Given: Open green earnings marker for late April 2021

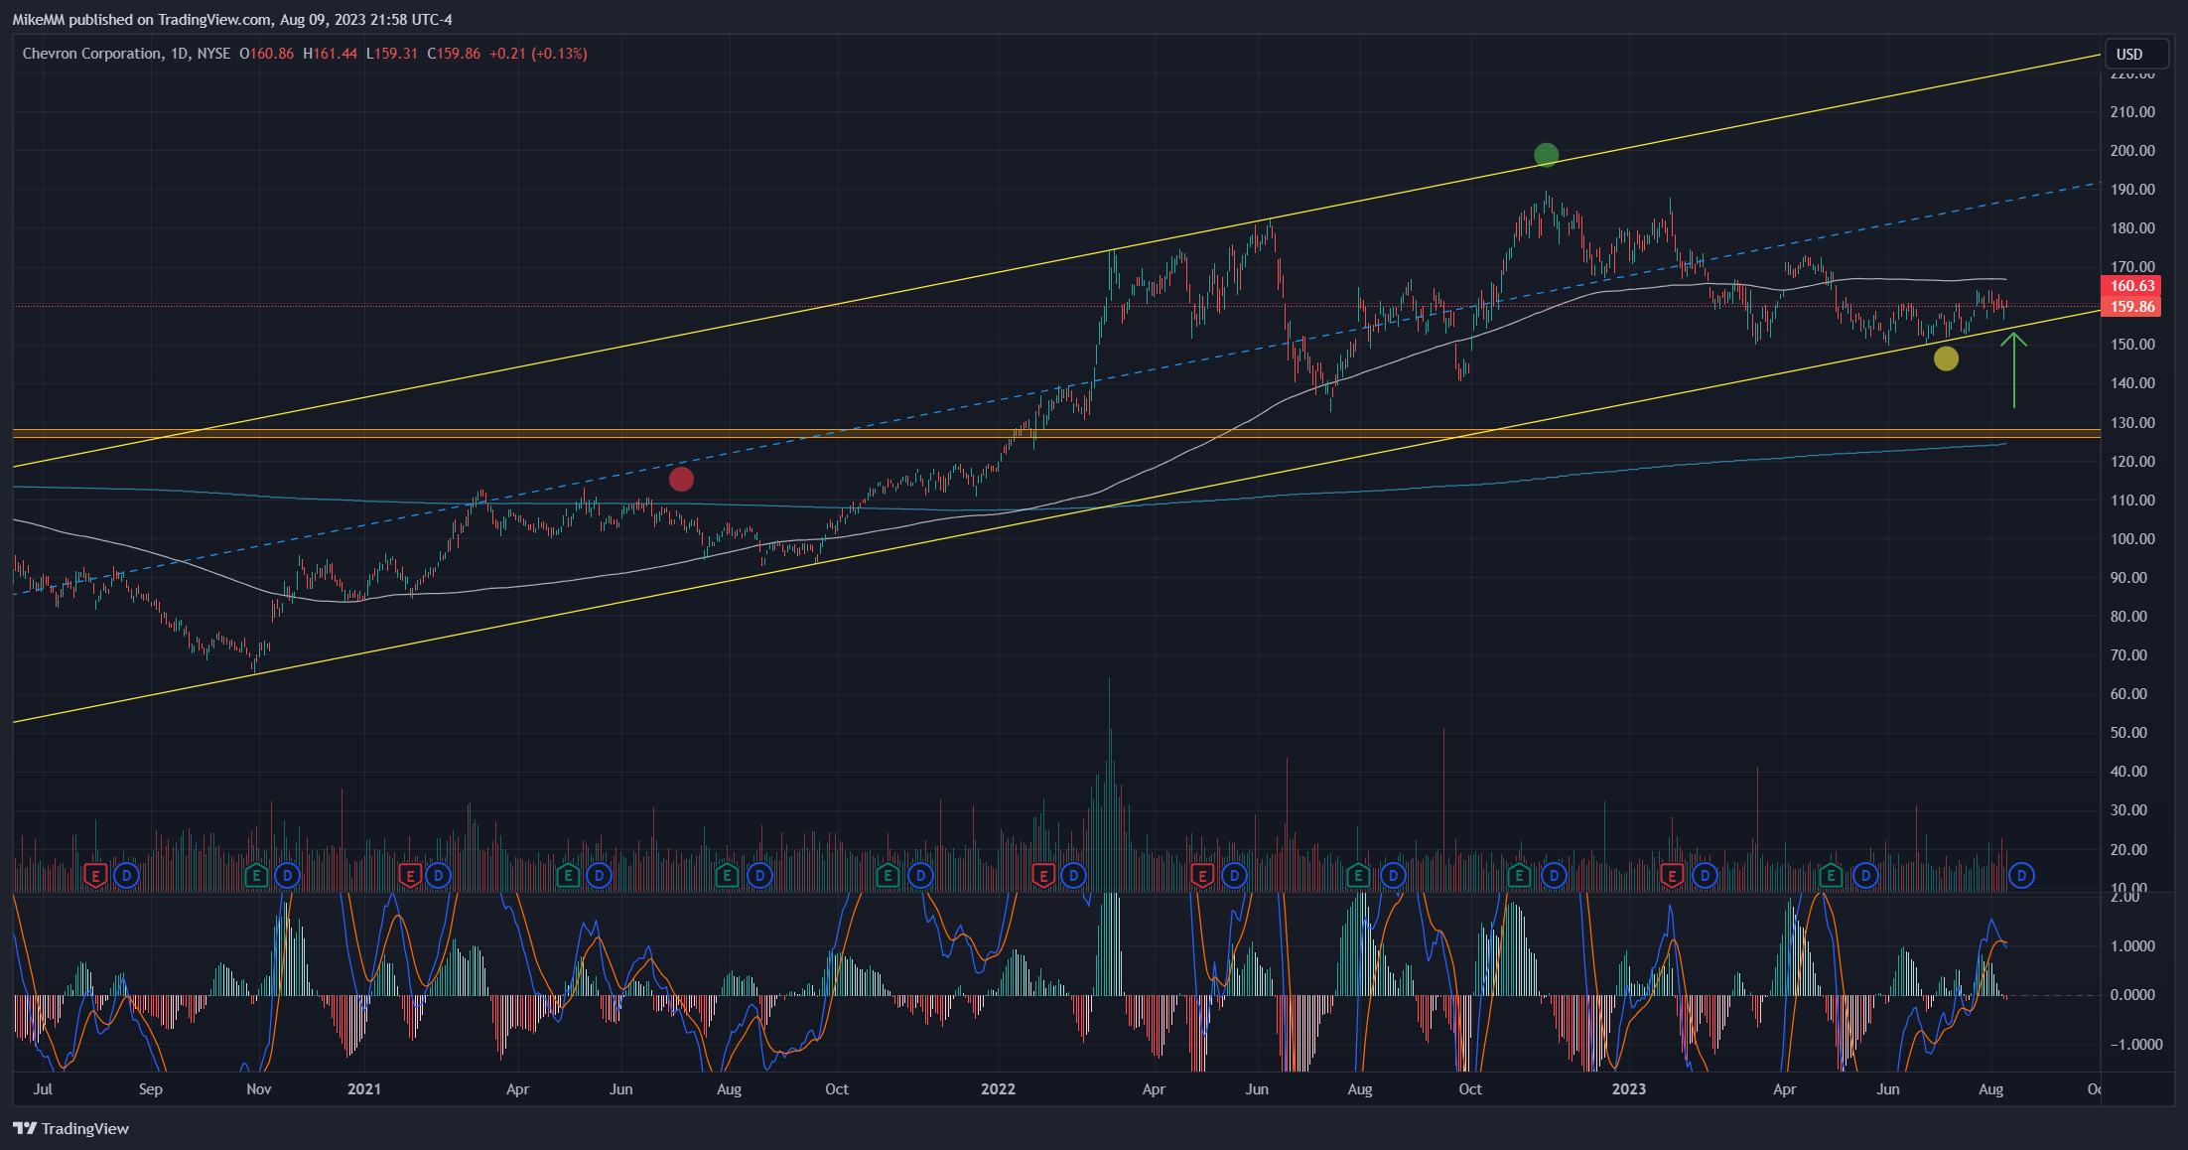Looking at the screenshot, I should (x=568, y=876).
